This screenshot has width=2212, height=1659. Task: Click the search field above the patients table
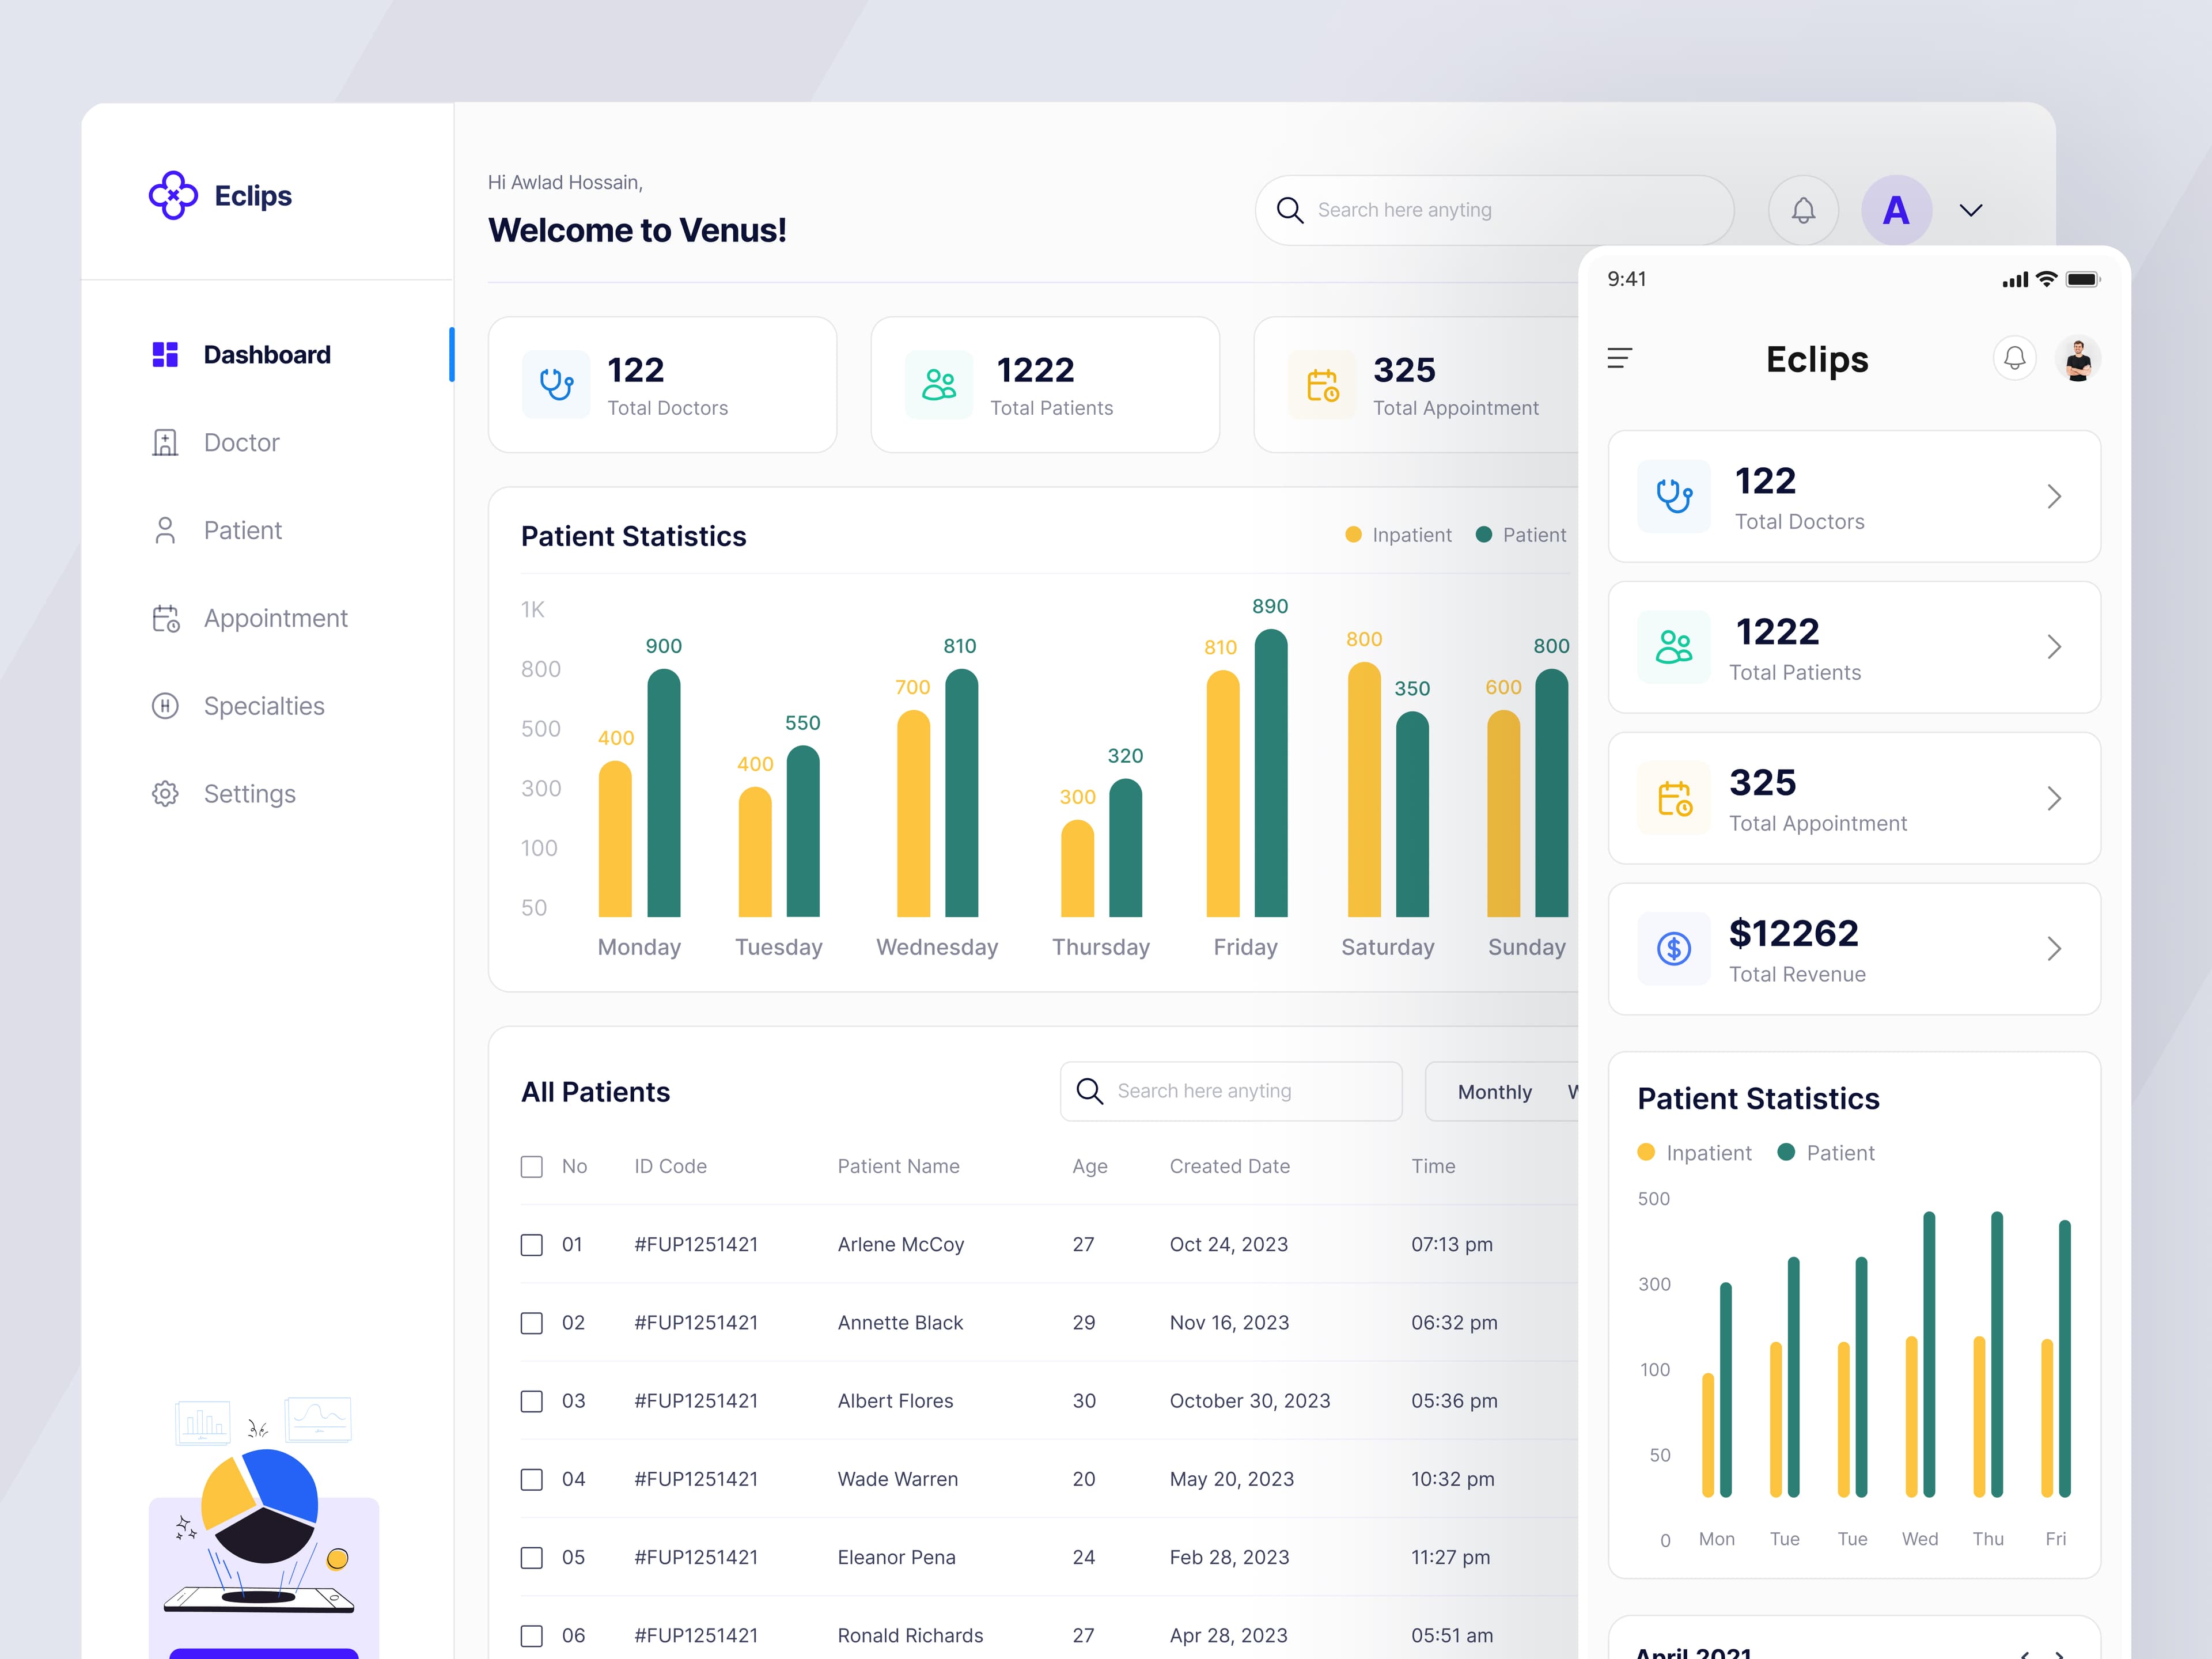pyautogui.click(x=1230, y=1091)
